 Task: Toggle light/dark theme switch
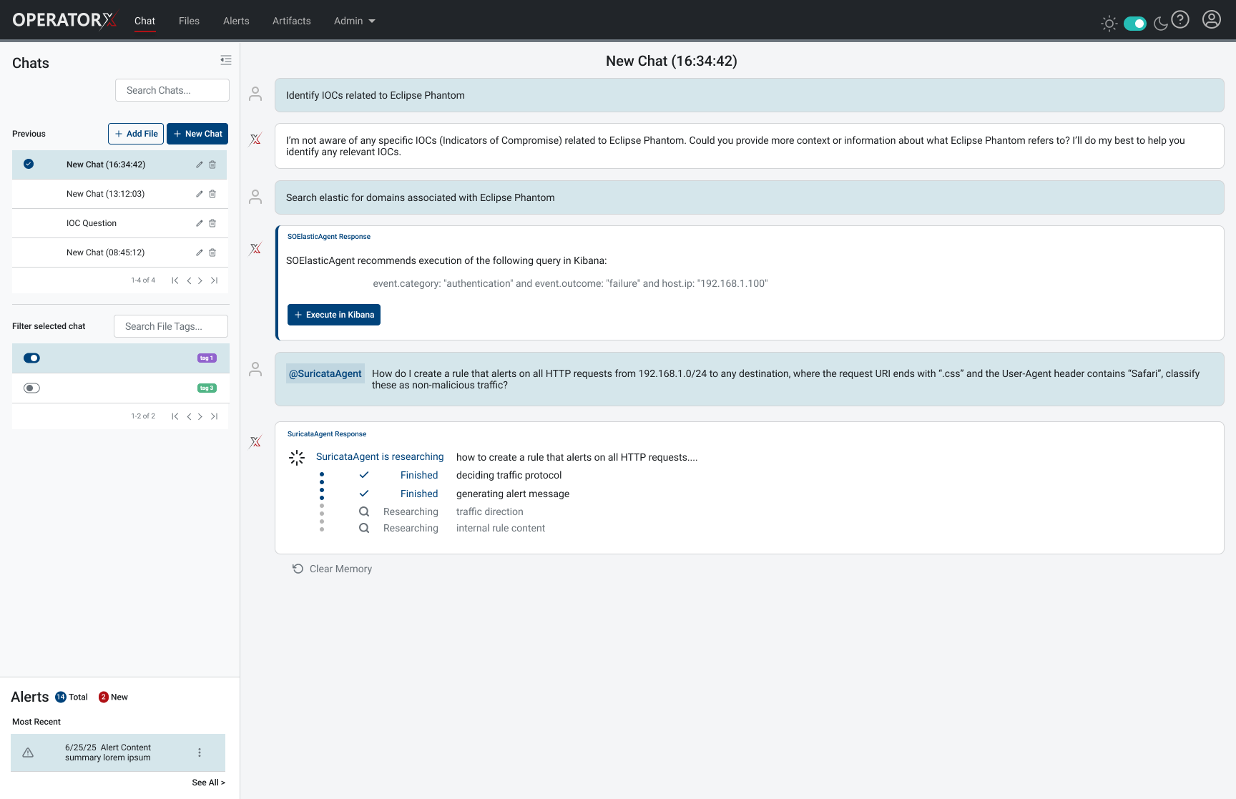(x=1134, y=24)
